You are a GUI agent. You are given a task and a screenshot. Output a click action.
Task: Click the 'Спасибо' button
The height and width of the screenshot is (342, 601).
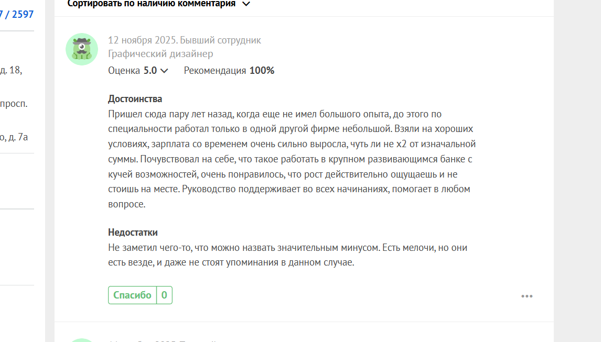coord(132,295)
